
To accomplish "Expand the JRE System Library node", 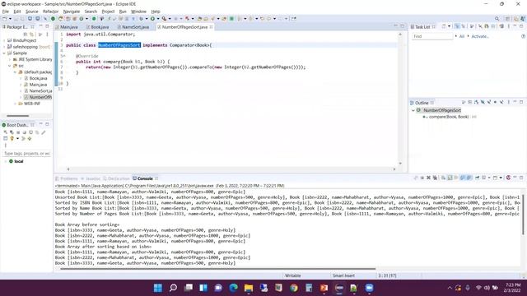I will point(10,59).
